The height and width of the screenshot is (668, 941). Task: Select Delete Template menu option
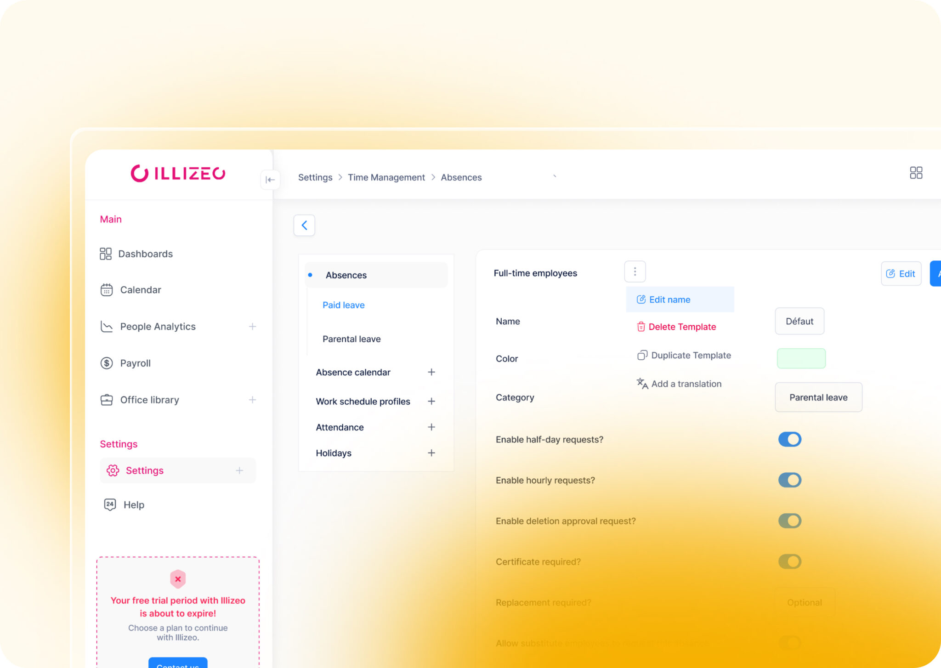point(681,327)
